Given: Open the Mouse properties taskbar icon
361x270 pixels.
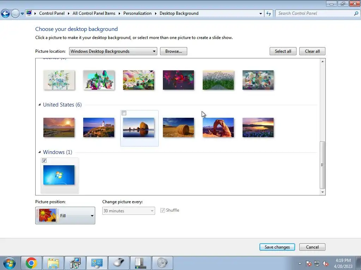Looking at the screenshot, I should point(119,263).
